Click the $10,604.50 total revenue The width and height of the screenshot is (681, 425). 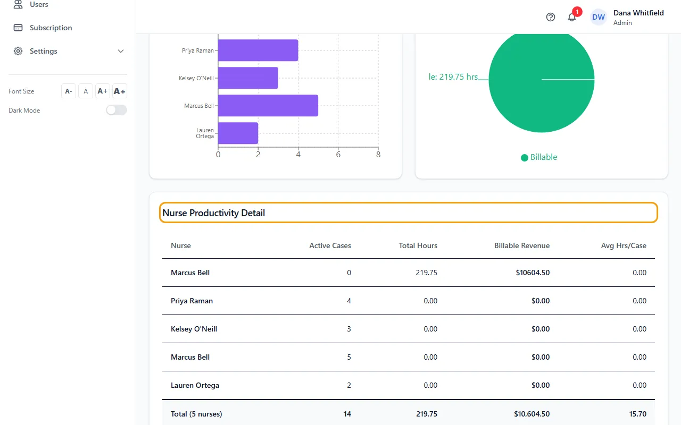532,414
